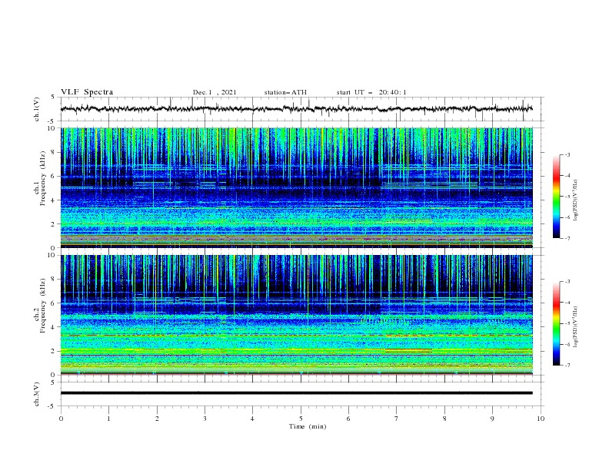Click the "Time (min)" axis title
The height and width of the screenshot is (470, 609).
click(308, 426)
